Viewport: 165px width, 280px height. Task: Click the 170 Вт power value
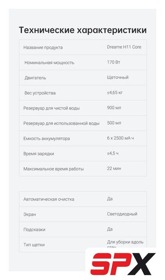[x=113, y=62]
